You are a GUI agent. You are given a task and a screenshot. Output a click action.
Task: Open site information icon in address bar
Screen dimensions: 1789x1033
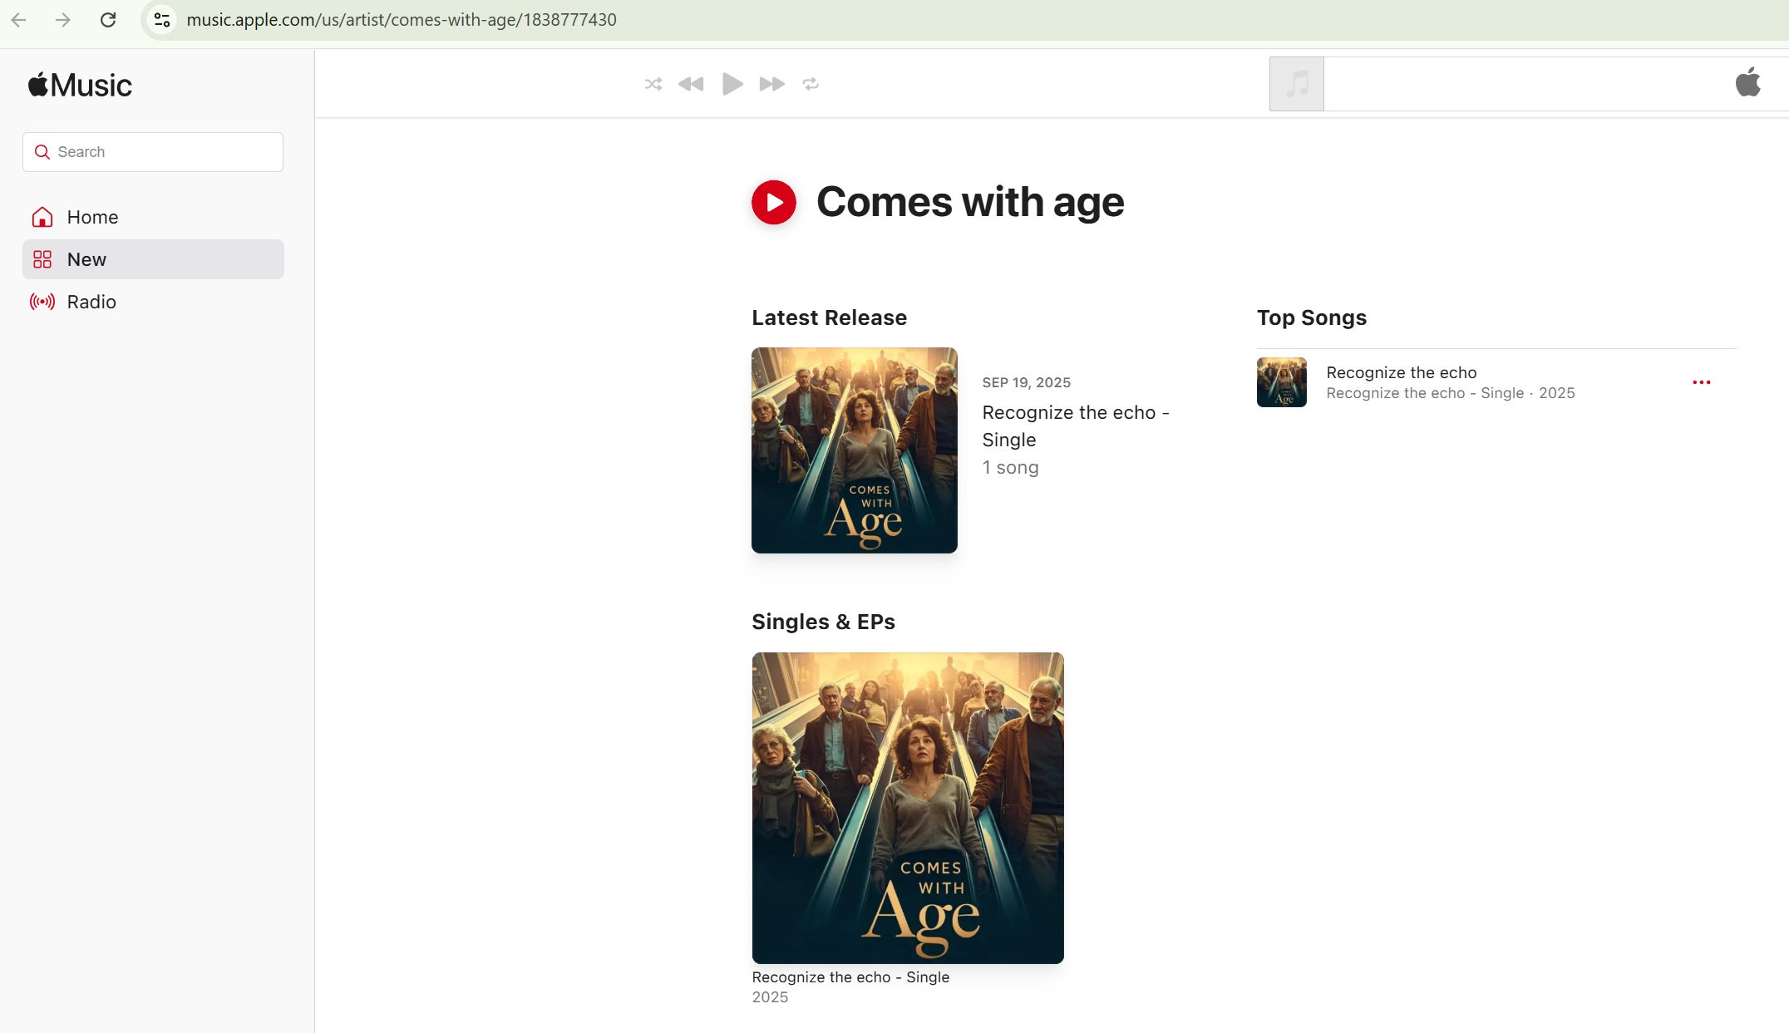[x=162, y=20]
